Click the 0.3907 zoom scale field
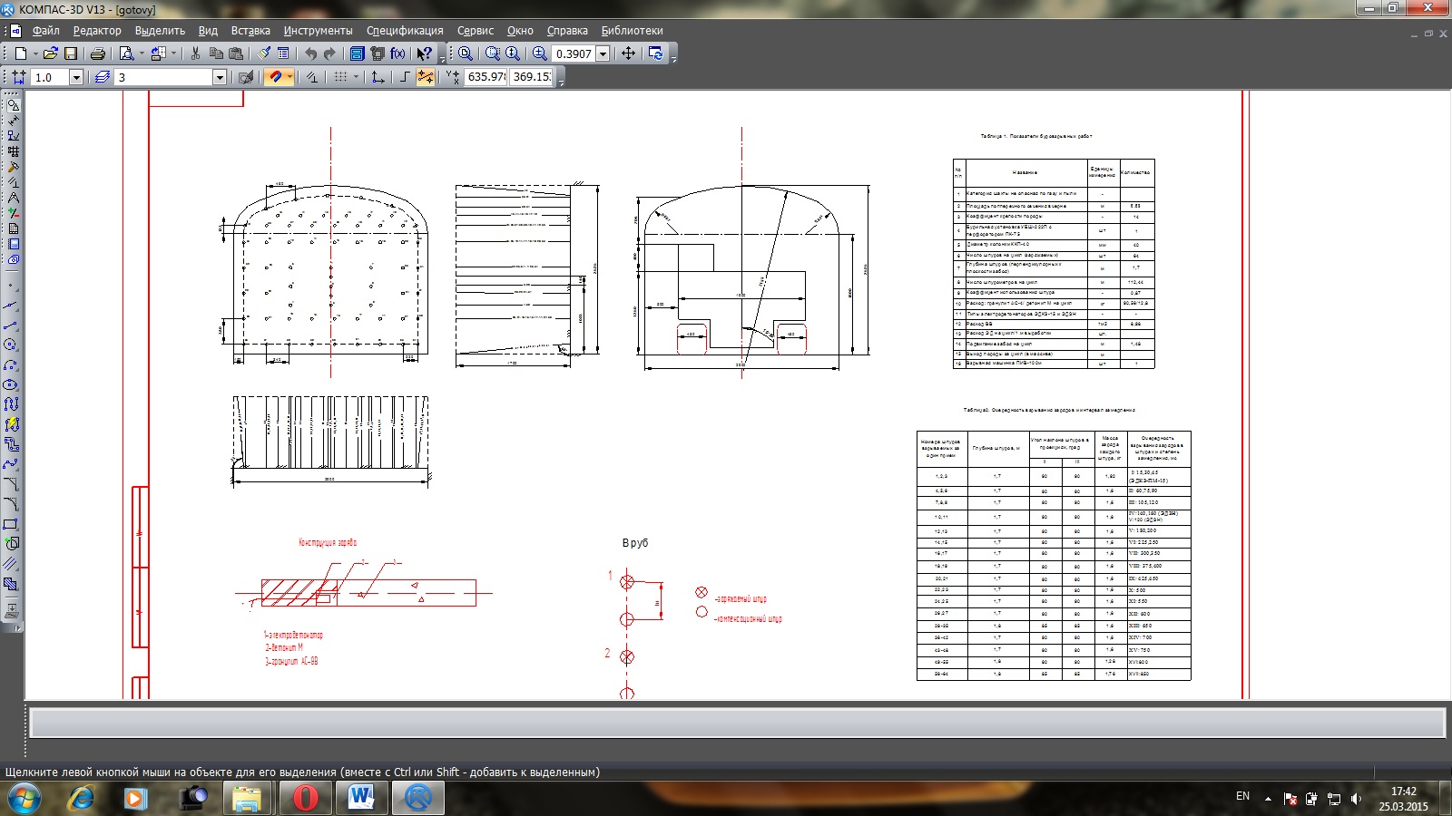The image size is (1452, 816). pyautogui.click(x=574, y=53)
